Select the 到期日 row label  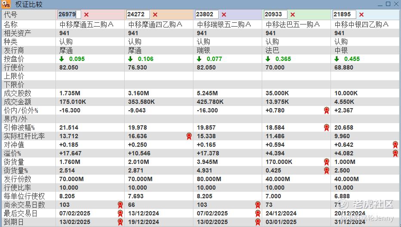coord(14,222)
